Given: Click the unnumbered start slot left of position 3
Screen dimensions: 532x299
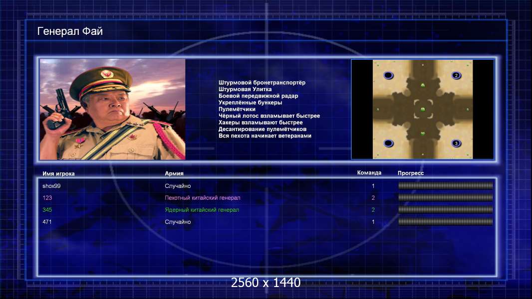Looking at the screenshot, I should (x=388, y=143).
